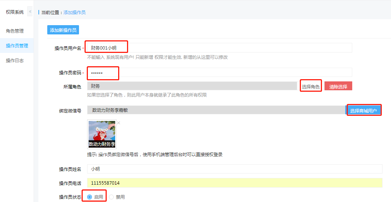This screenshot has height=202, width=391.
Task: Click the red 清除选择 button
Action: [x=338, y=86]
